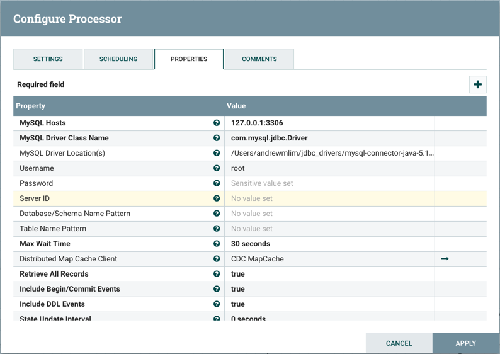
Task: Click help icon for Retrieve All Records
Action: coord(217,274)
